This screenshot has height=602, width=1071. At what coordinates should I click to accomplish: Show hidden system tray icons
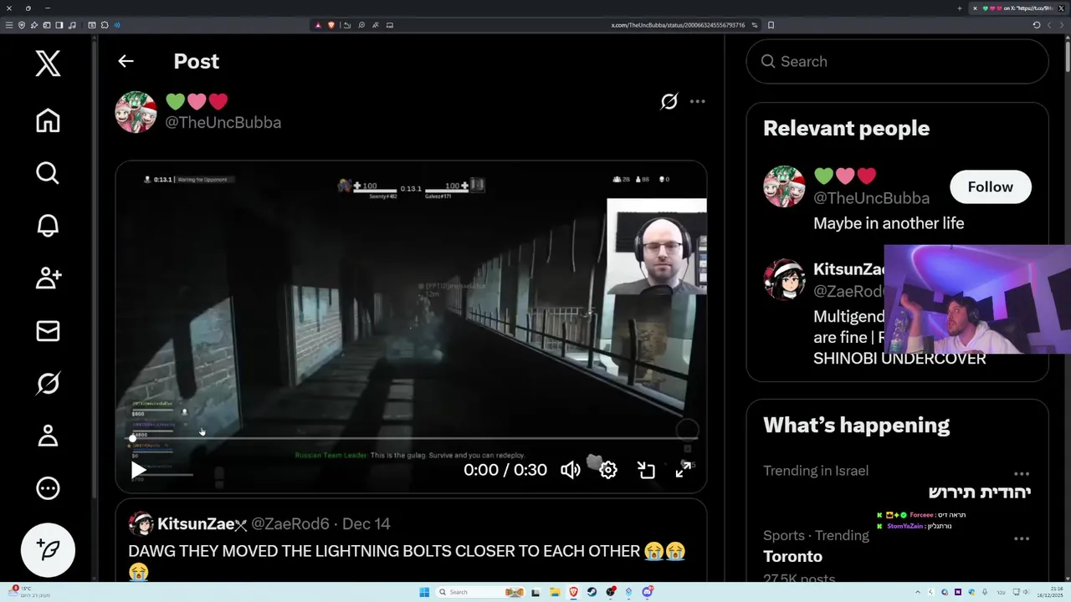(917, 592)
